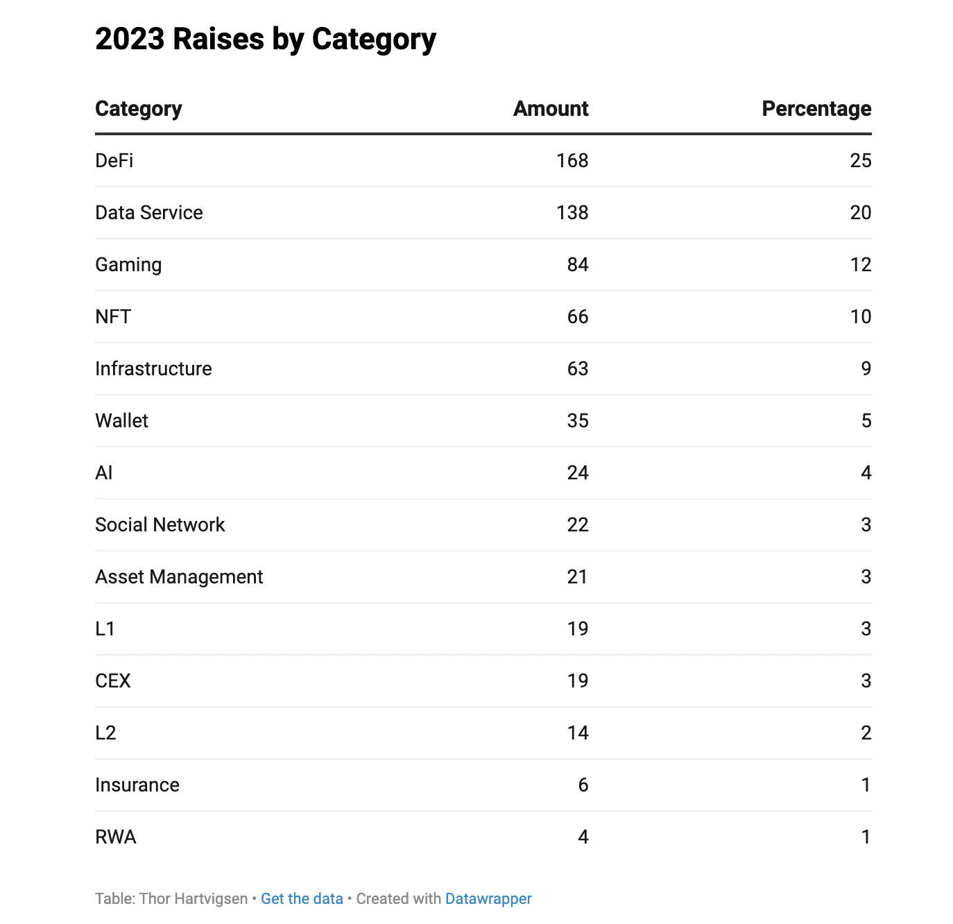953x924 pixels.
Task: Select the RWA row label
Action: coord(116,837)
